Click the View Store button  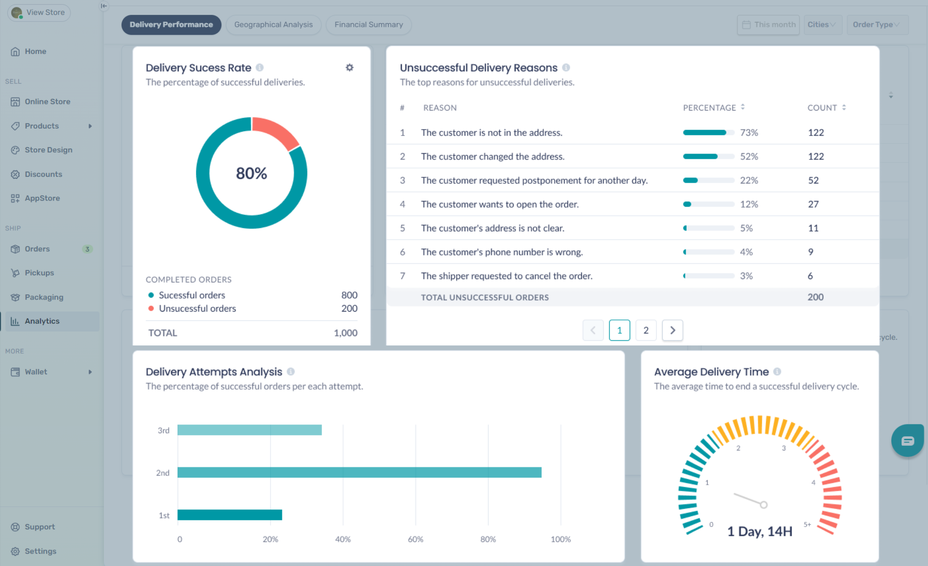39,13
